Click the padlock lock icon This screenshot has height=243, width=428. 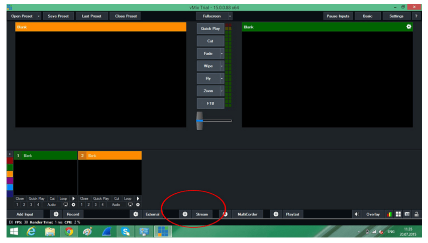(416, 214)
